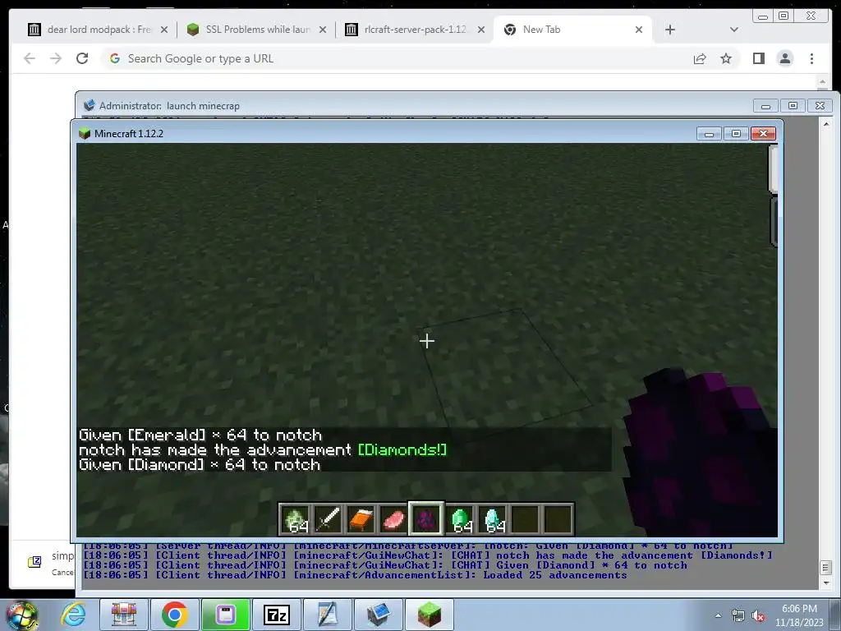Image resolution: width=841 pixels, height=631 pixels.
Task: Click chat line 'Given [Emerald] × 64 to notch'
Action: click(x=200, y=435)
